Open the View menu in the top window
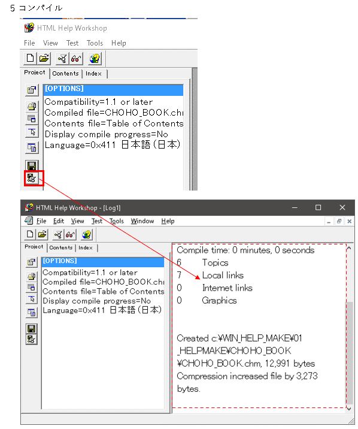 coord(50,43)
